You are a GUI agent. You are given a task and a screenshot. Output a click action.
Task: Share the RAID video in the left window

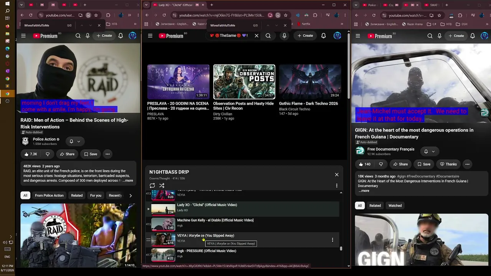[x=67, y=154]
